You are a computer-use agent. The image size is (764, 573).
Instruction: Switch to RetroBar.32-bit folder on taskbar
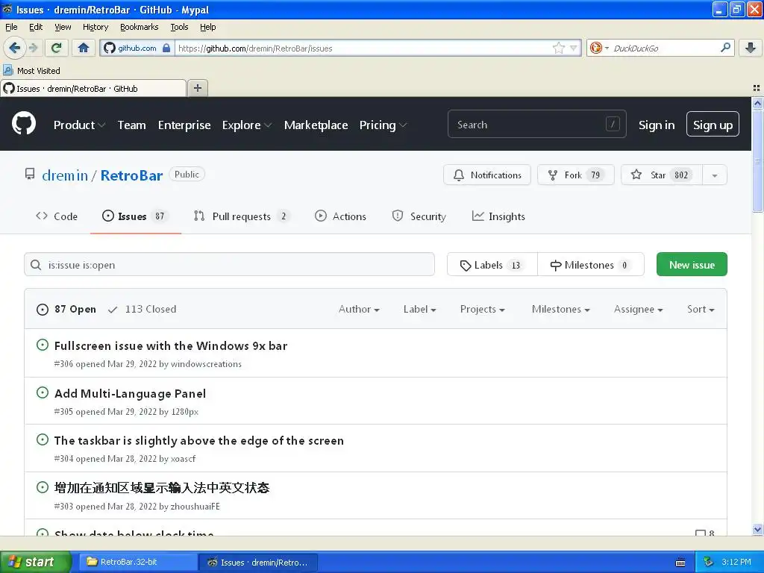137,562
